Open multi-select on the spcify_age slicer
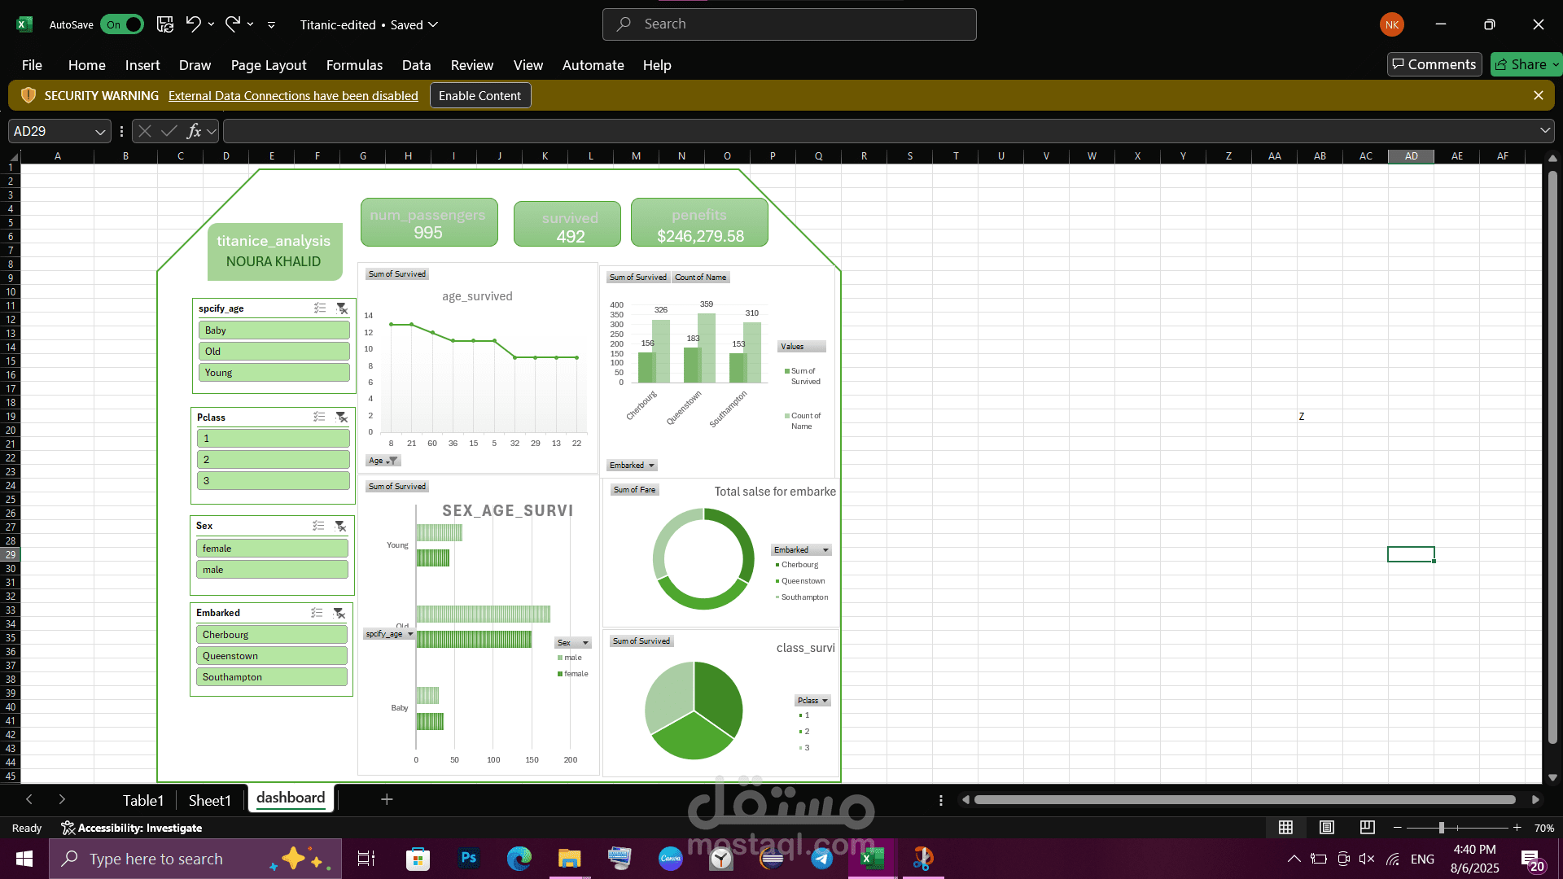This screenshot has height=879, width=1563. click(x=320, y=308)
